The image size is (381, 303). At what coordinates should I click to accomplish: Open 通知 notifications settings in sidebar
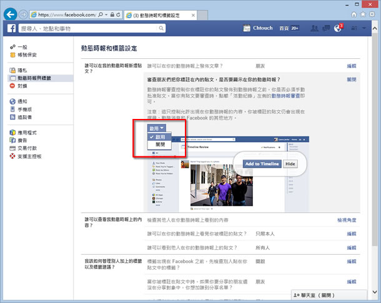click(22, 101)
